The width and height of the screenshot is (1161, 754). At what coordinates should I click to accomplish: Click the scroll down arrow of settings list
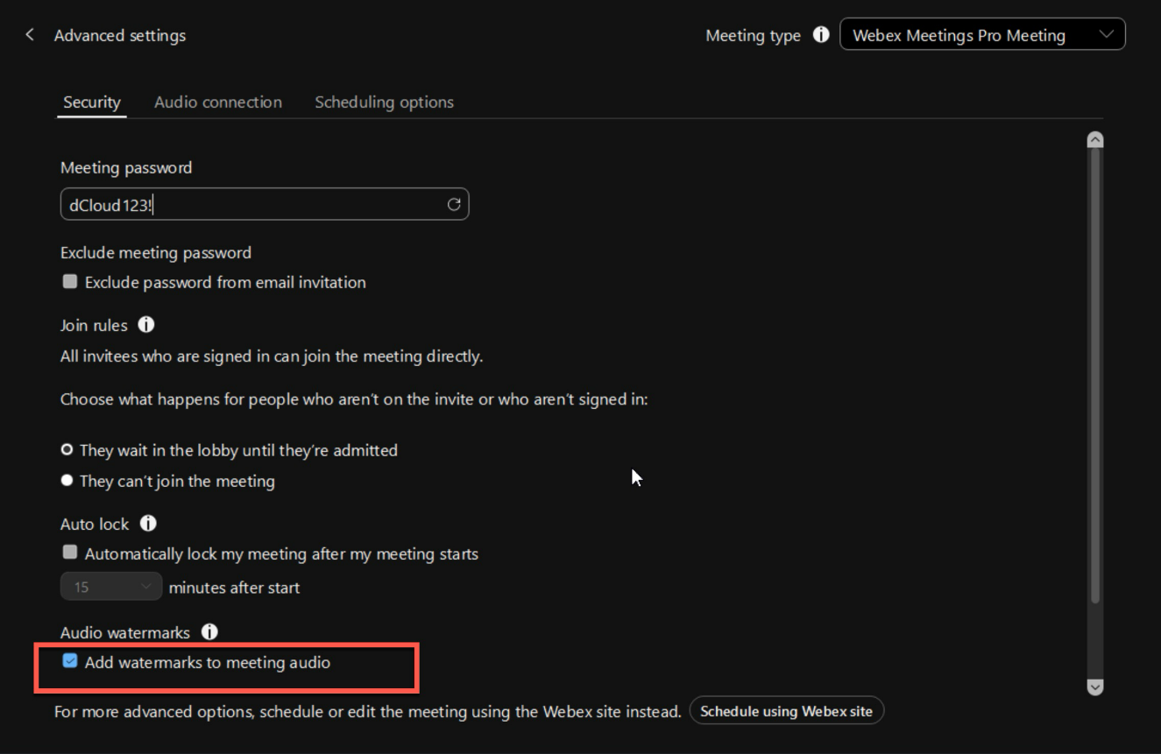pyautogui.click(x=1094, y=687)
